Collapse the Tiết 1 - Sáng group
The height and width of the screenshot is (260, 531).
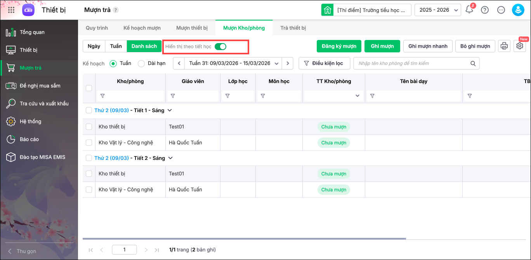[170, 111]
